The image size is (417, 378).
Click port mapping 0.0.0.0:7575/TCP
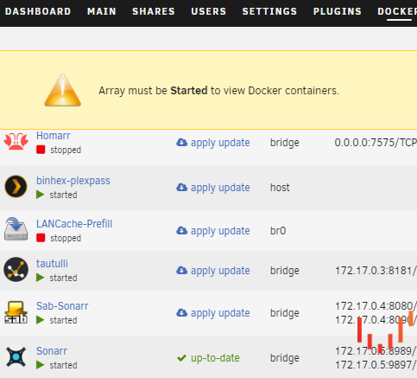[376, 143]
